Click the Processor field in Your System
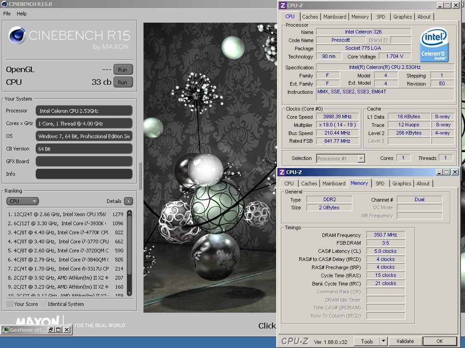The width and height of the screenshot is (465, 348). coord(84,111)
